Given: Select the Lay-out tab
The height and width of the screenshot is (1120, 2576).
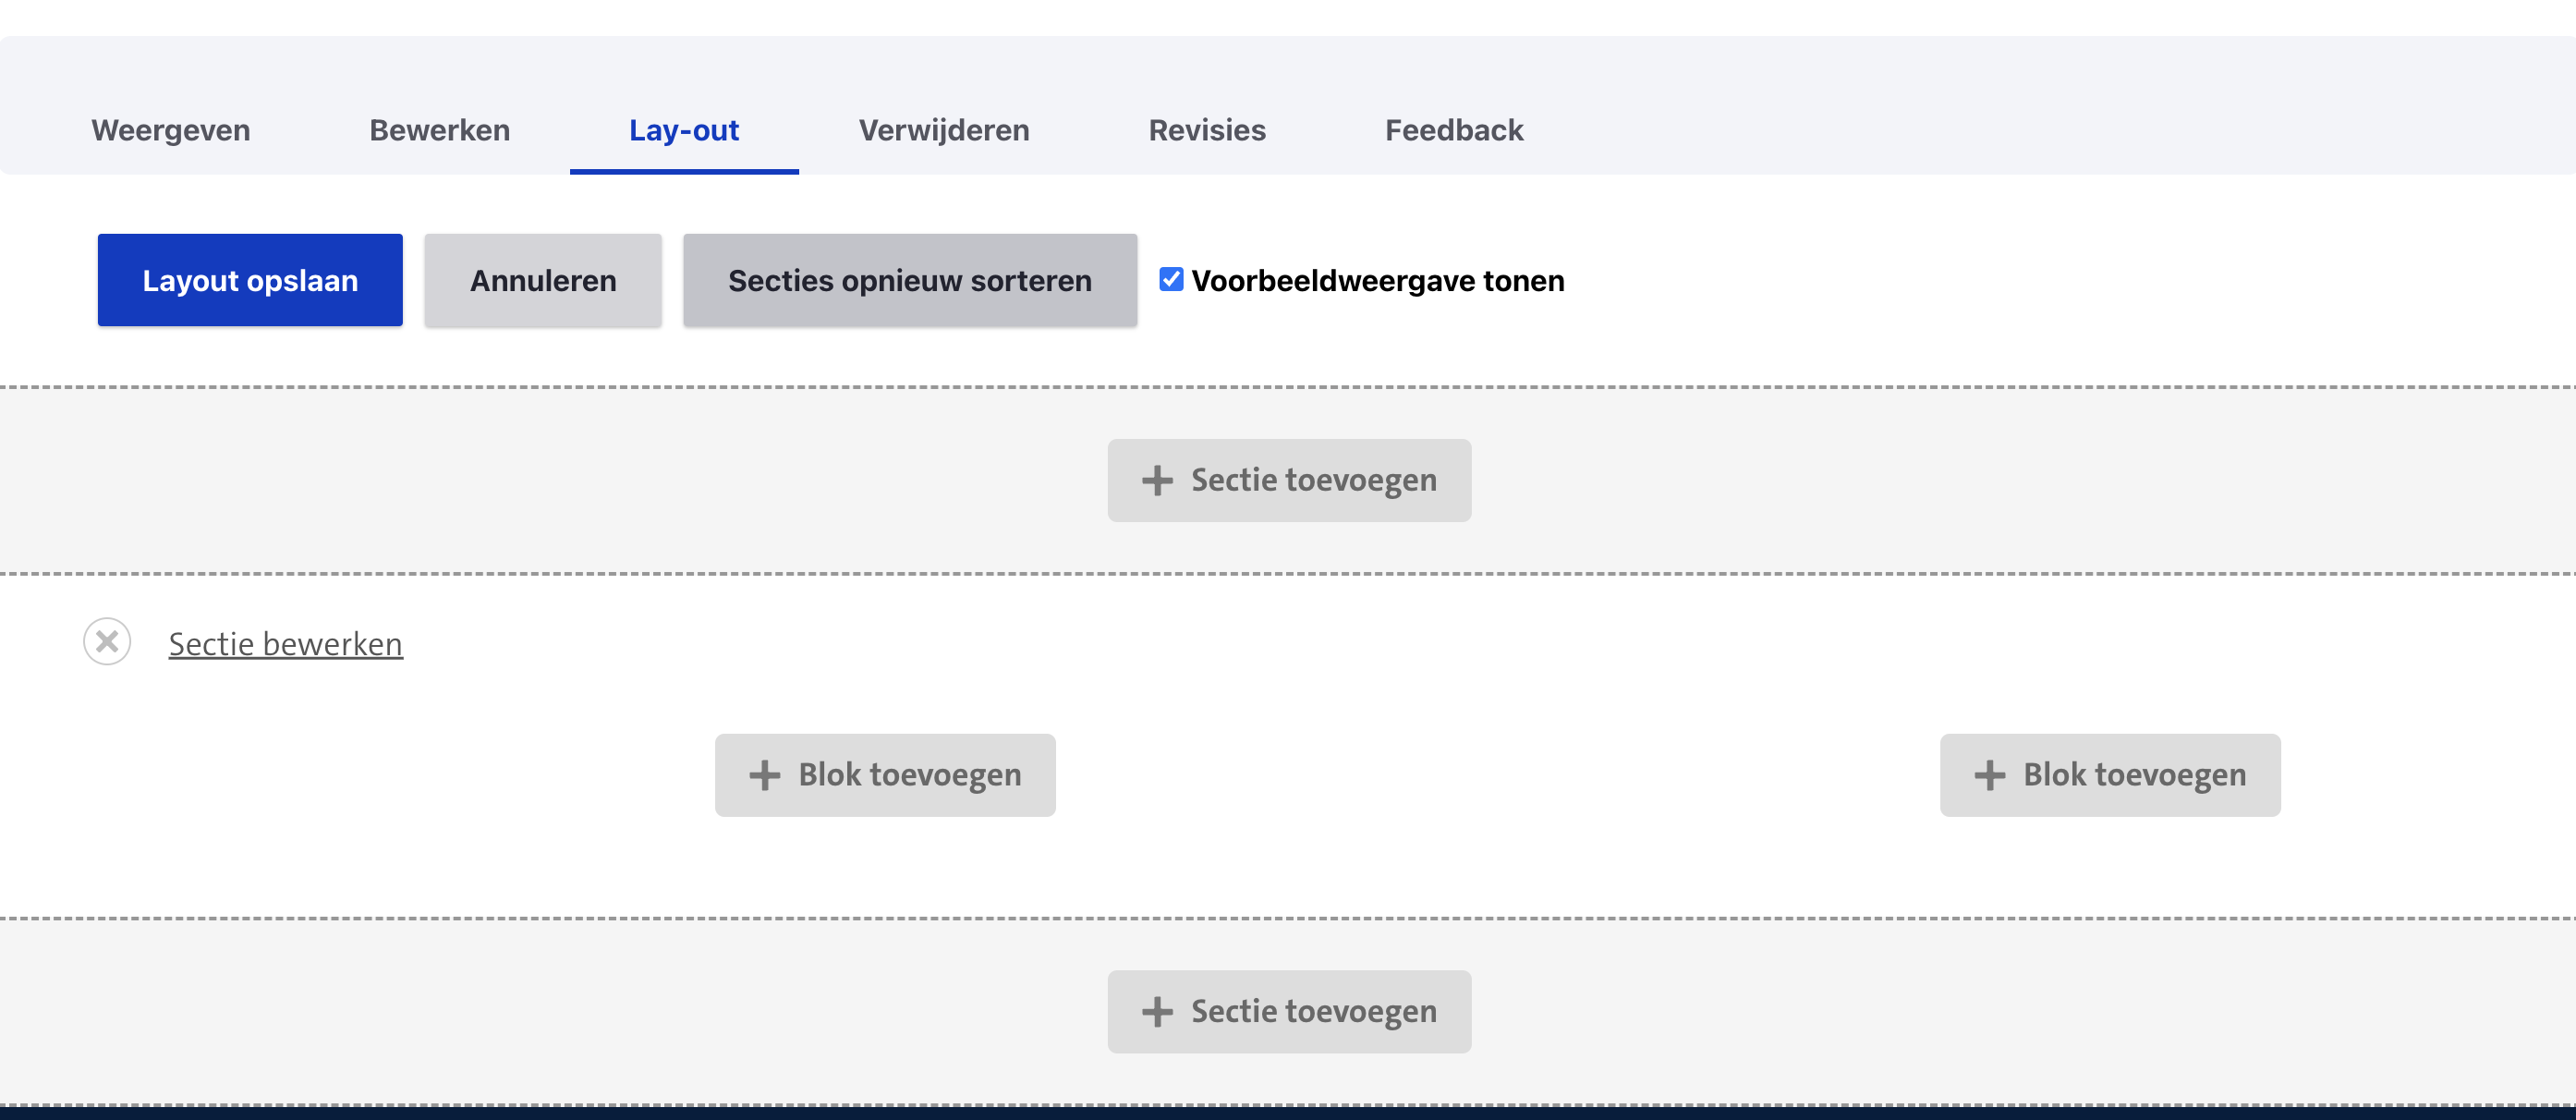Looking at the screenshot, I should (684, 130).
